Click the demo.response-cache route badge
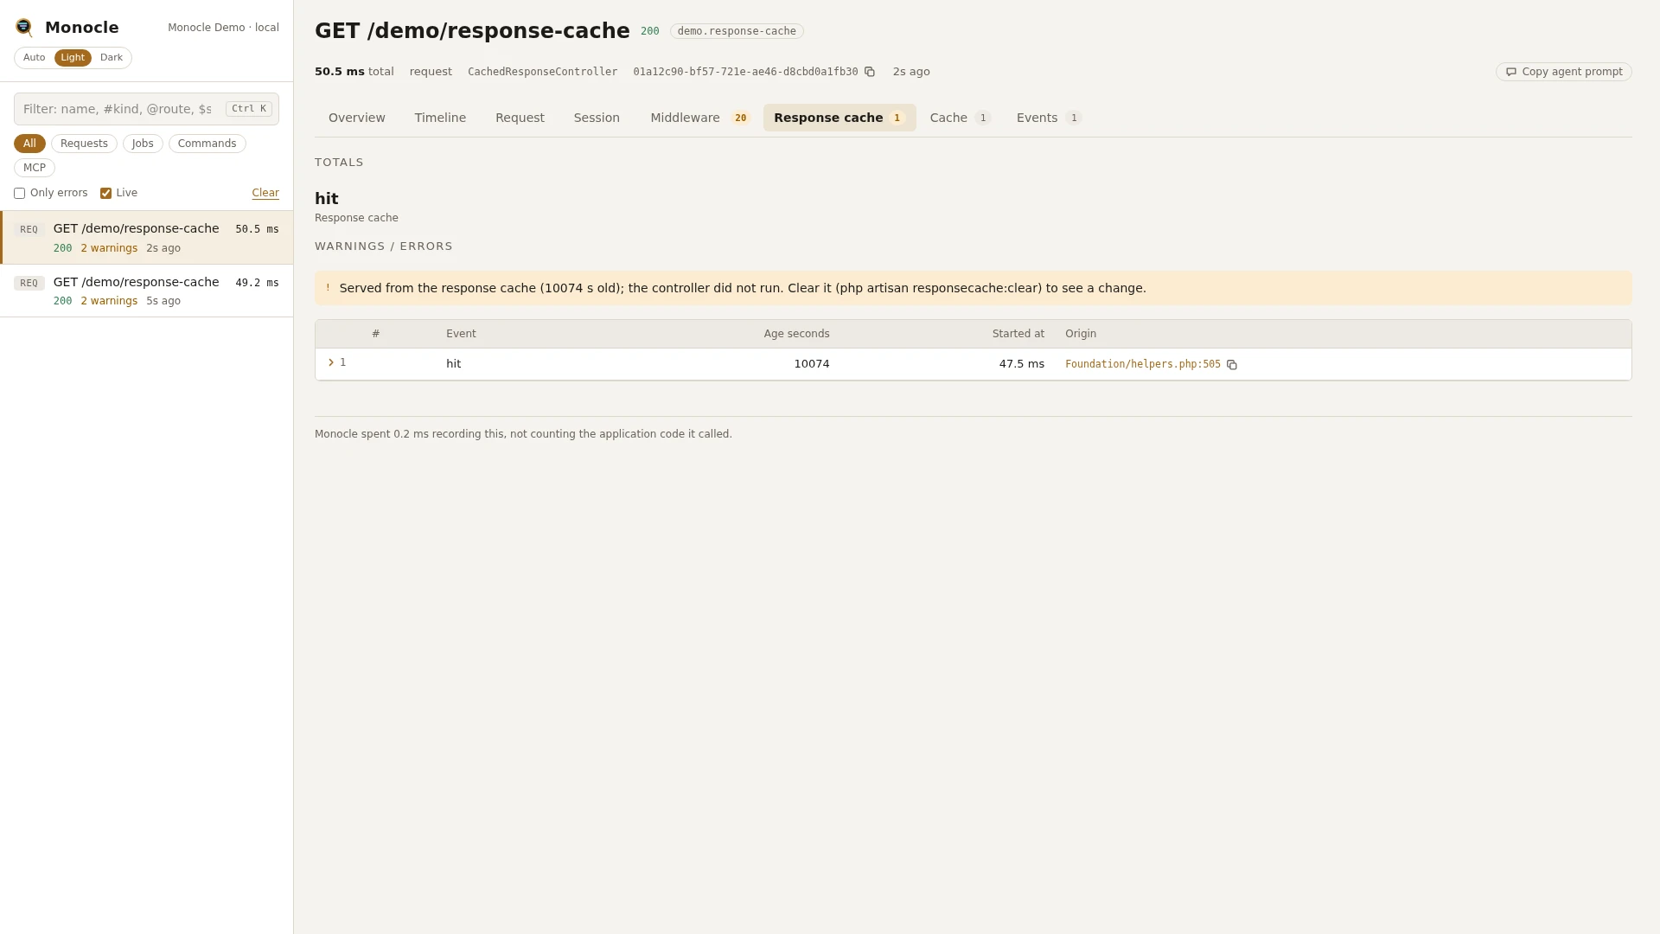Viewport: 1660px width, 934px height. click(737, 31)
